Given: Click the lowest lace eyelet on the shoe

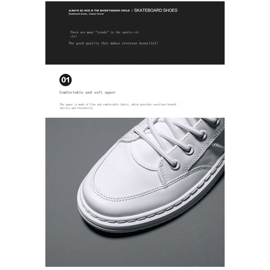Looking at the screenshot, I should [x=175, y=163].
